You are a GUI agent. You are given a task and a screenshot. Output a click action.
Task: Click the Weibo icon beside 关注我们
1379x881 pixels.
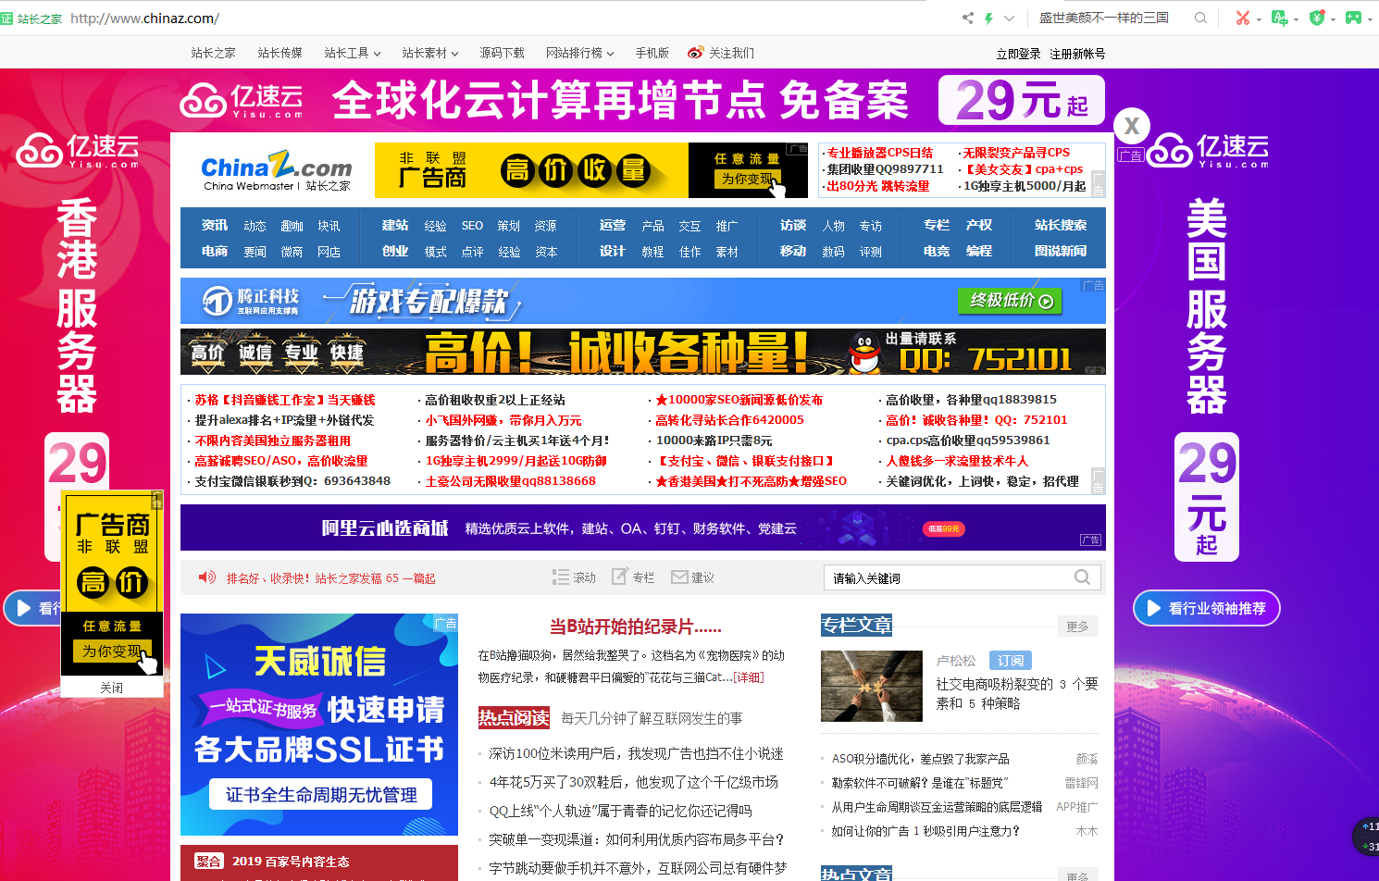(694, 53)
